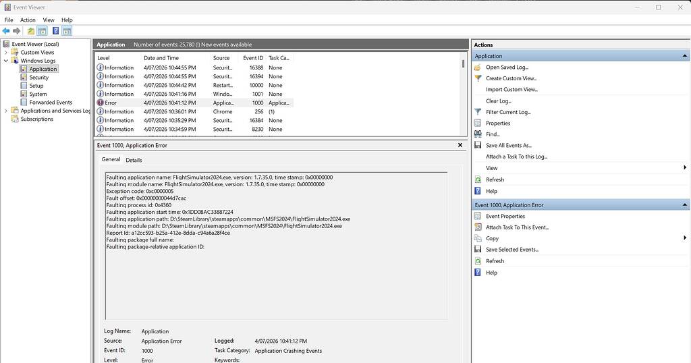Sort by the Level column header
Screen dimensions: 691x363
pyautogui.click(x=117, y=58)
